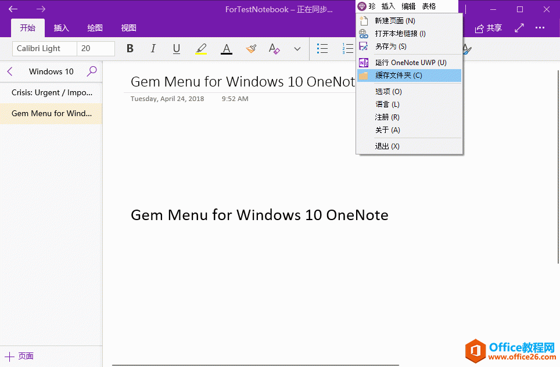Search pages with the magnifier icon
The height and width of the screenshot is (367, 560).
click(92, 71)
